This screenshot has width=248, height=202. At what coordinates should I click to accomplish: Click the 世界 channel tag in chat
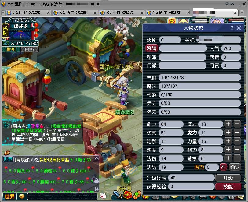(8, 159)
